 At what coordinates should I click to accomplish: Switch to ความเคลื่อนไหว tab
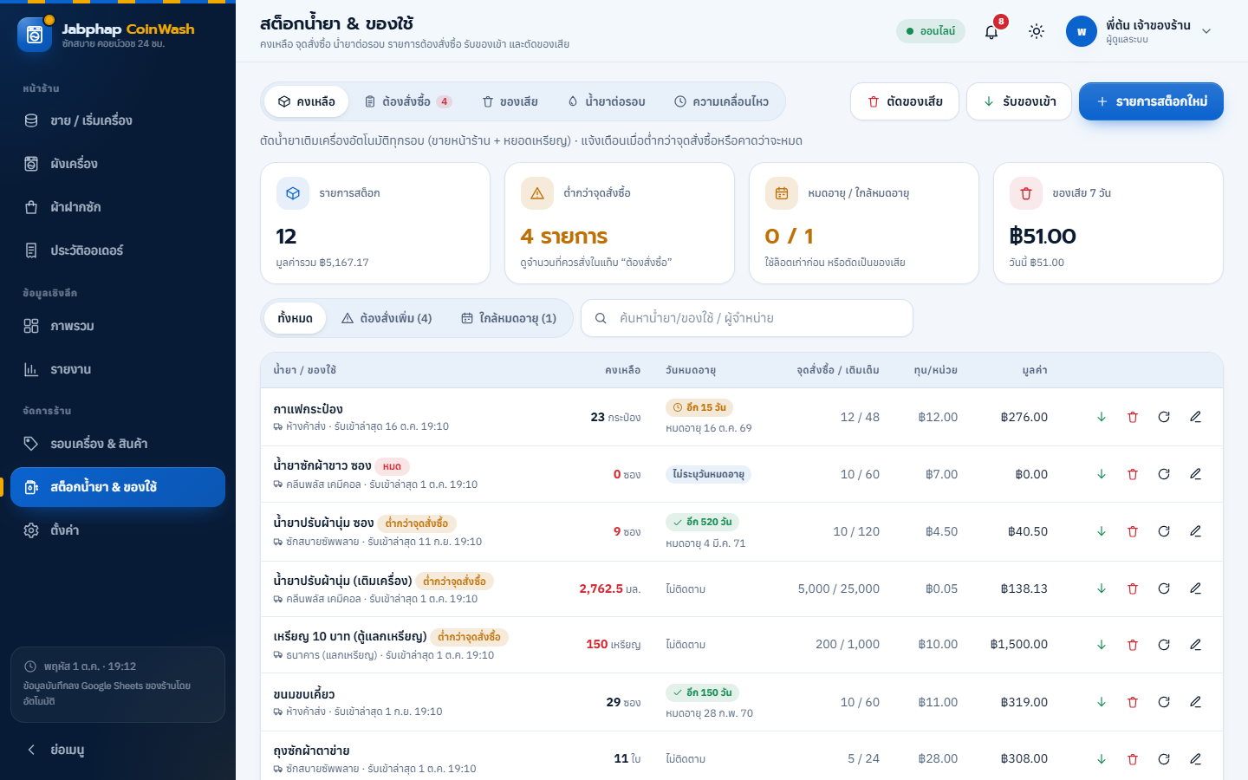[x=722, y=101]
